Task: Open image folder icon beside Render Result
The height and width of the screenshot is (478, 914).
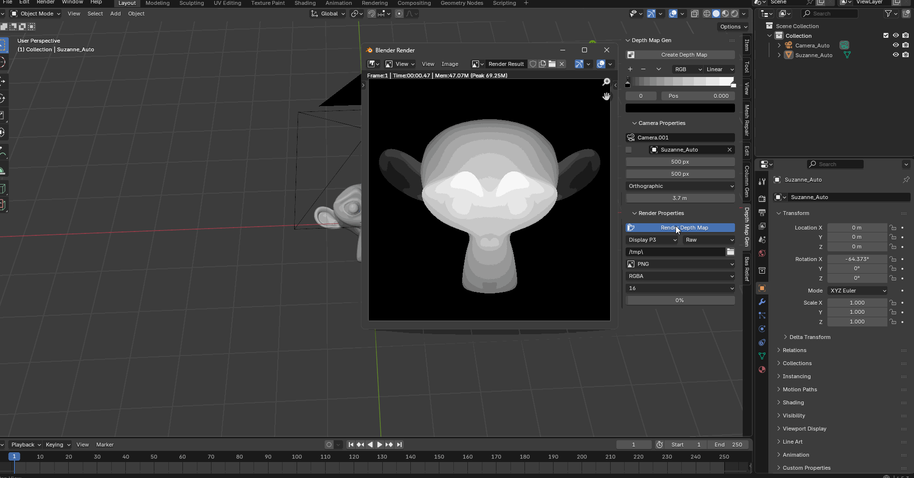Action: 552,64
